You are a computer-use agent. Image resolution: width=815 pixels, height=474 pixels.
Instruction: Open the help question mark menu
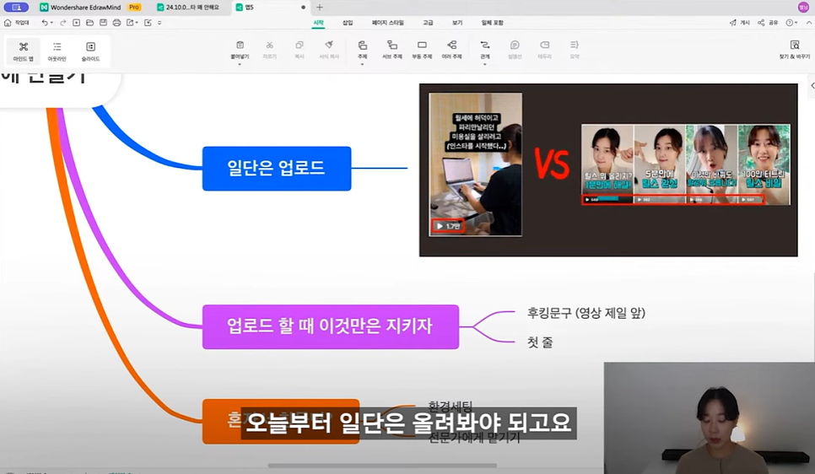click(791, 23)
